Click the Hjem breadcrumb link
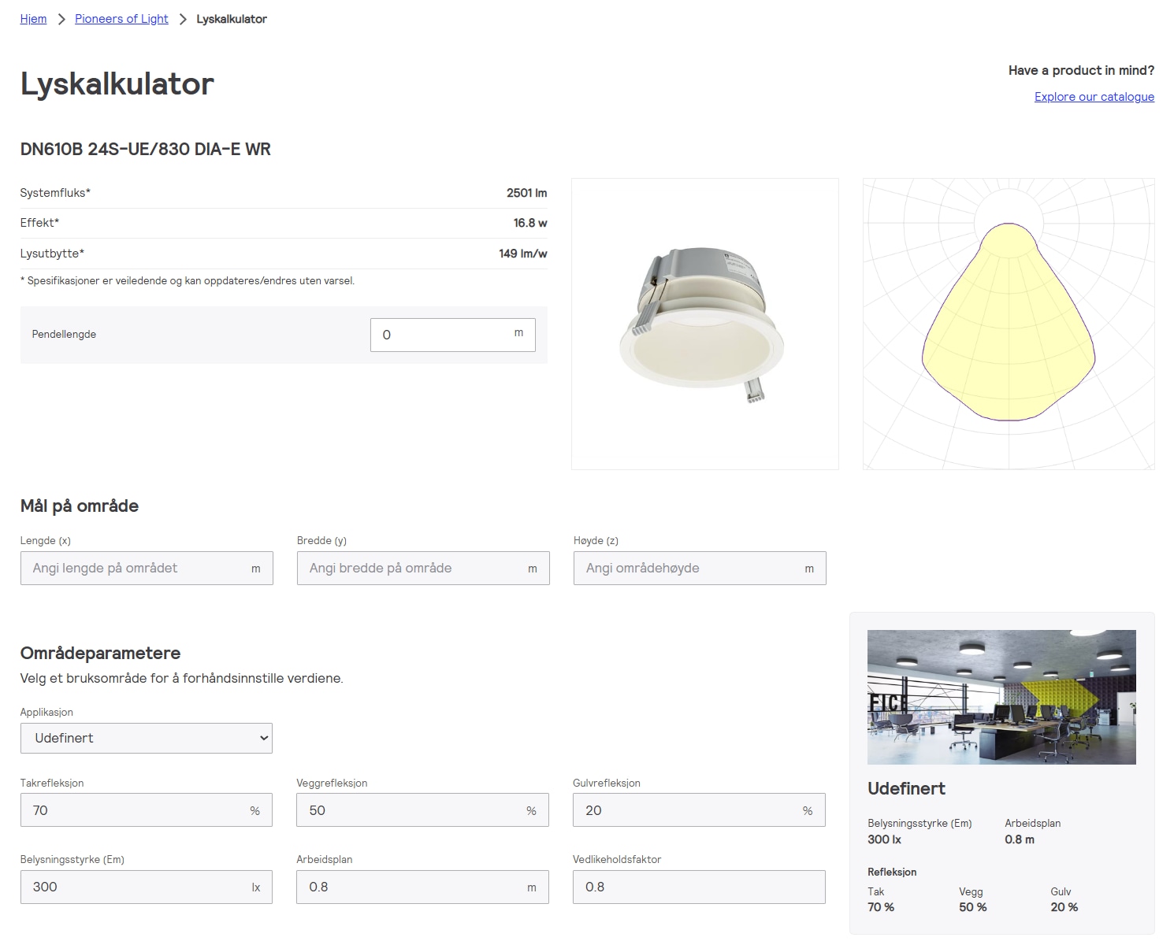This screenshot has width=1174, height=941. tap(33, 19)
